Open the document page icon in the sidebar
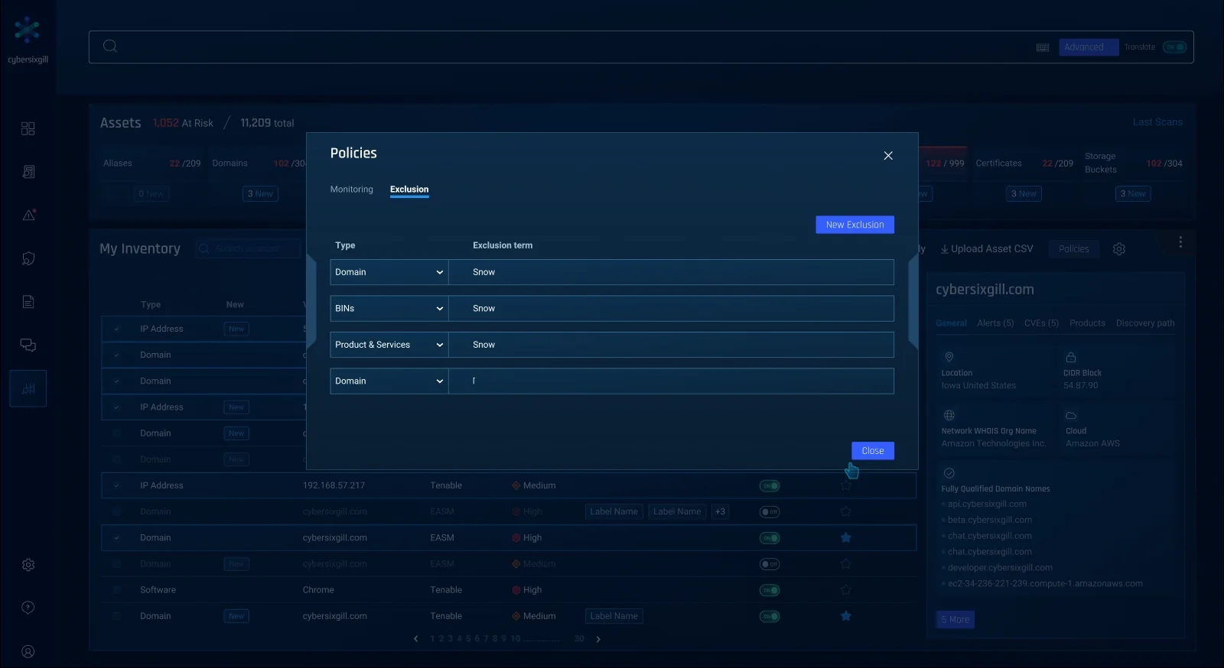 point(28,302)
